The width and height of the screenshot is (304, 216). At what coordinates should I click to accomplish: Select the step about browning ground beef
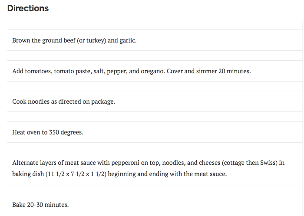coord(75,40)
